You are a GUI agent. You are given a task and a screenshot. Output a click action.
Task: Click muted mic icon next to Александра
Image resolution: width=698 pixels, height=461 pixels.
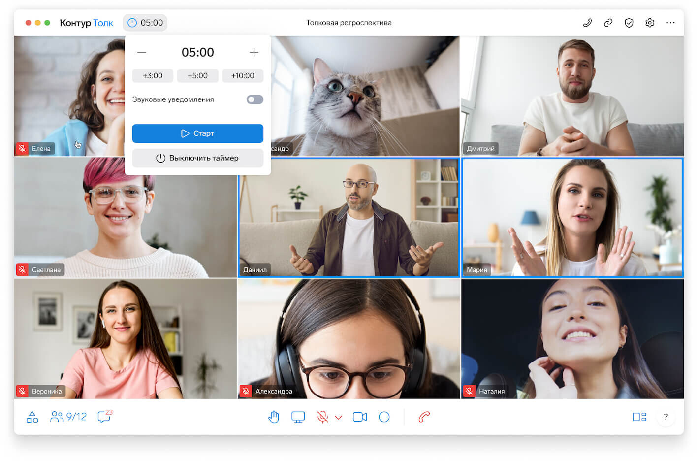[246, 392]
